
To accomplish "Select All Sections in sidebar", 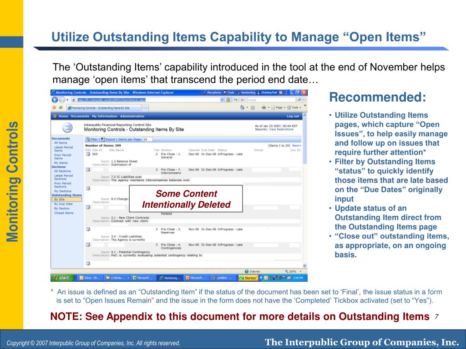I will pyautogui.click(x=62, y=171).
